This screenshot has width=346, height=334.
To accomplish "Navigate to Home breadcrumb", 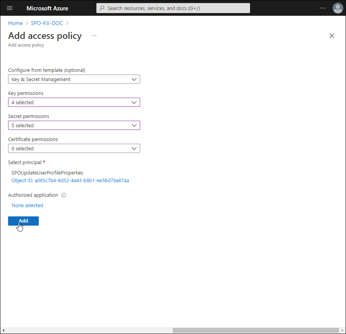I will click(x=15, y=23).
